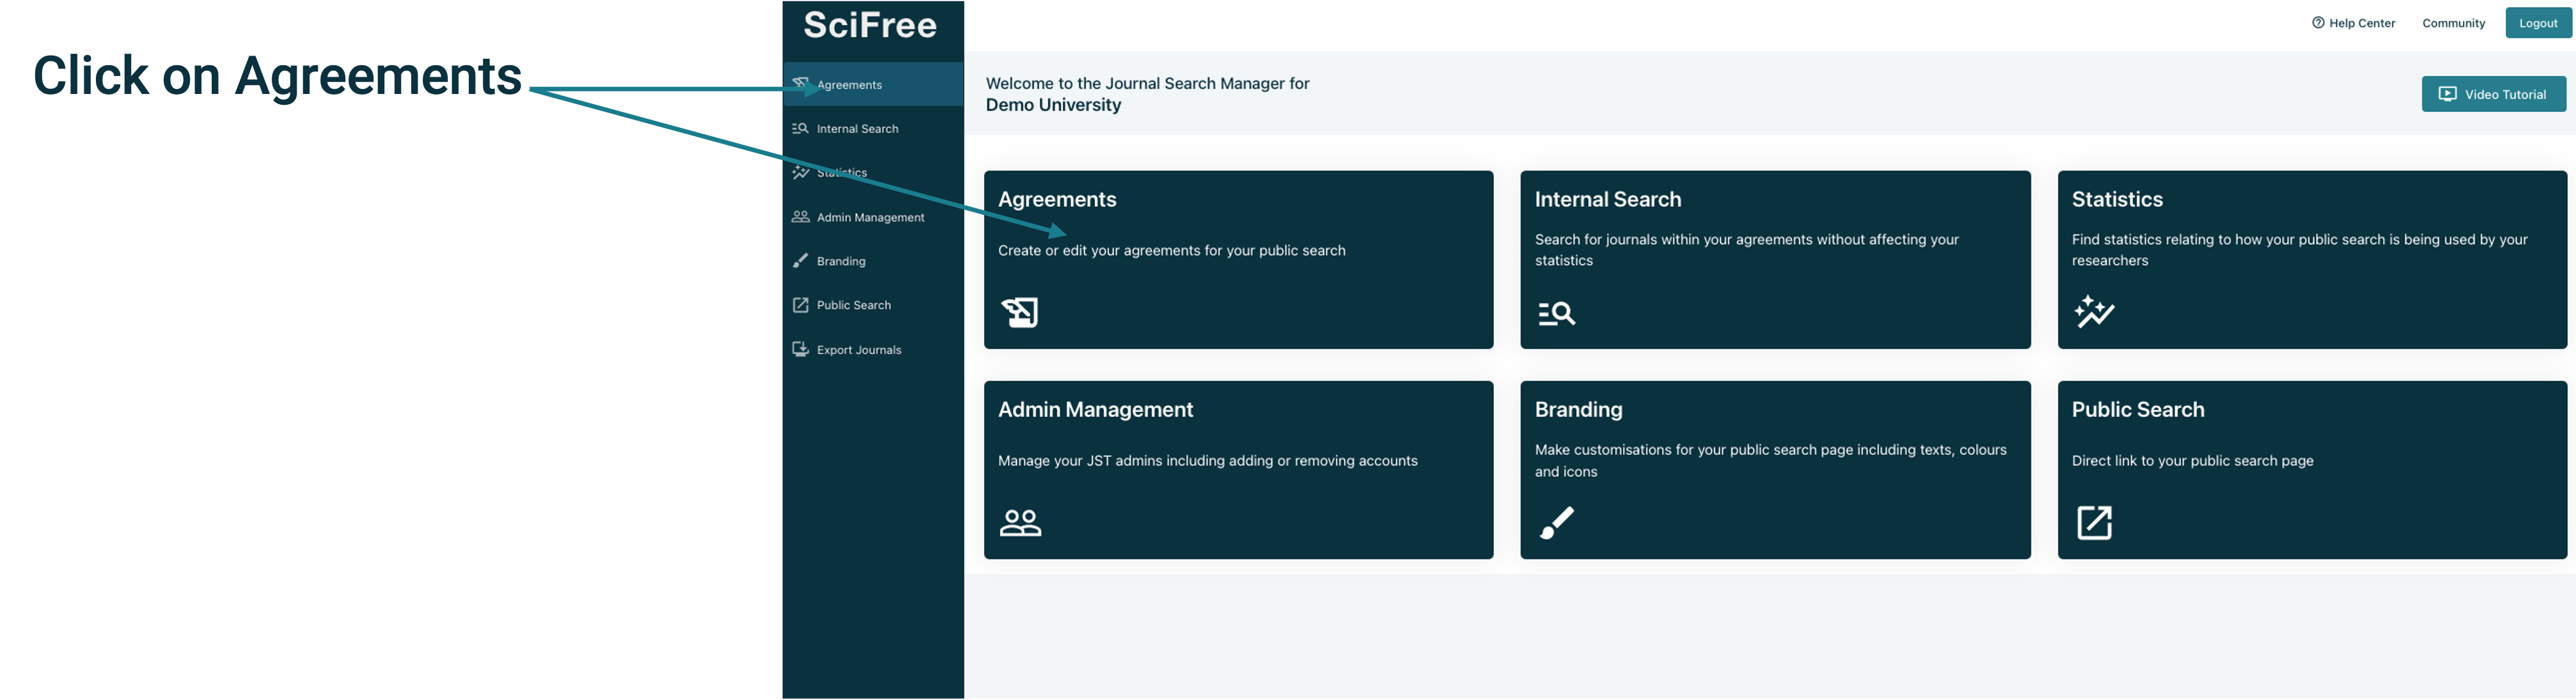The width and height of the screenshot is (2576, 700).
Task: Open the Community page
Action: pos(2453,22)
